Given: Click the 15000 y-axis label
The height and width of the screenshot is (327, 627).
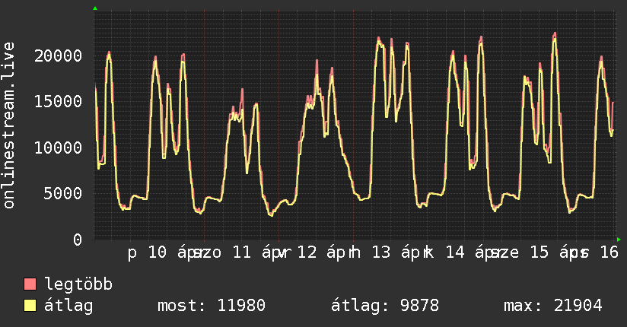Looking at the screenshot, I should (x=58, y=101).
